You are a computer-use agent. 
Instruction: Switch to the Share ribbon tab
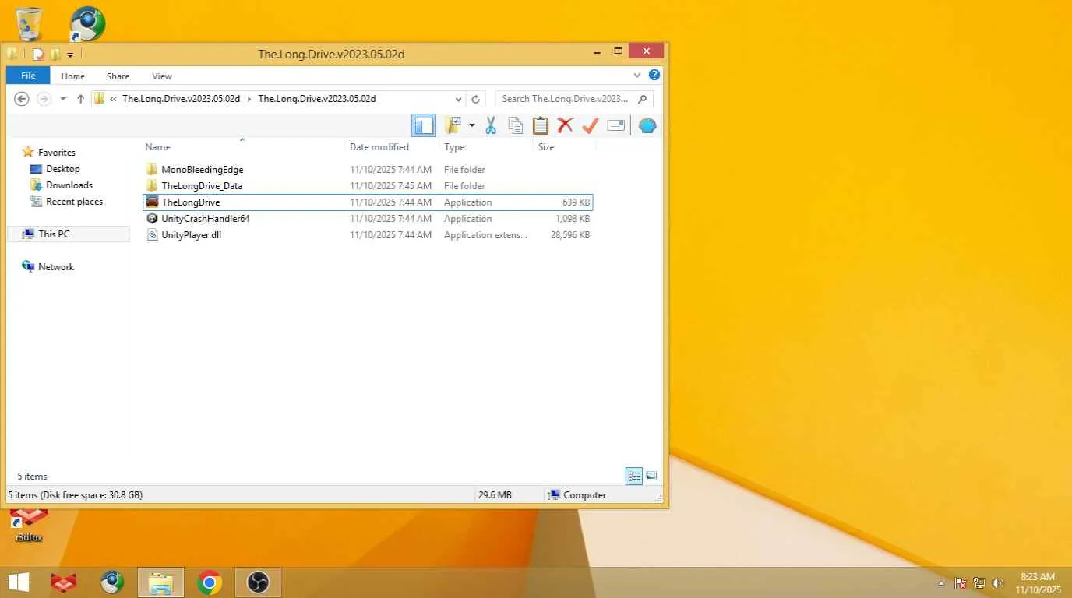point(118,76)
